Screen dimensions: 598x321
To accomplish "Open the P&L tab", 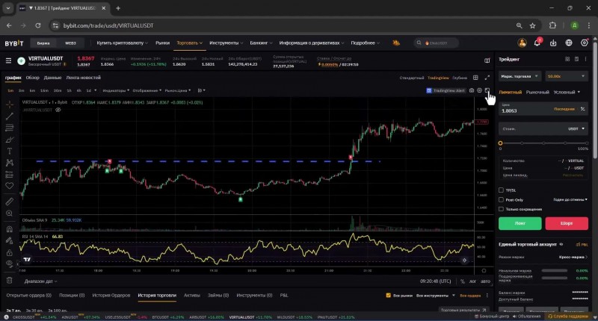I will point(284,295).
